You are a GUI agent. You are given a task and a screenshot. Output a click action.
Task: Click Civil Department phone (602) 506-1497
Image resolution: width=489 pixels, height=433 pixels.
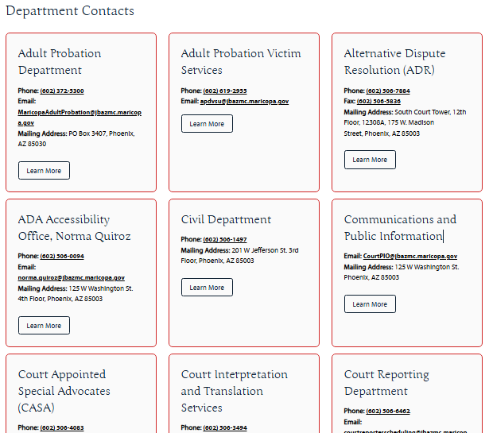225,240
